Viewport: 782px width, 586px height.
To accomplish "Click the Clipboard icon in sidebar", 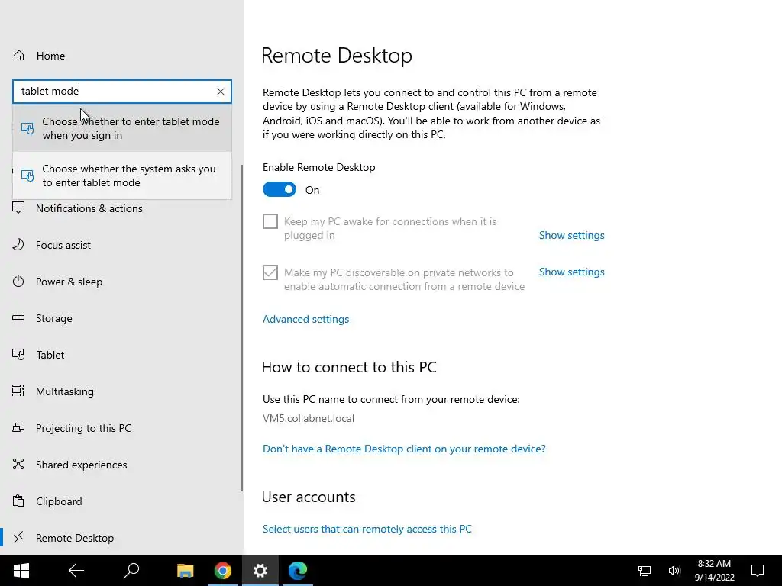I will [x=18, y=501].
